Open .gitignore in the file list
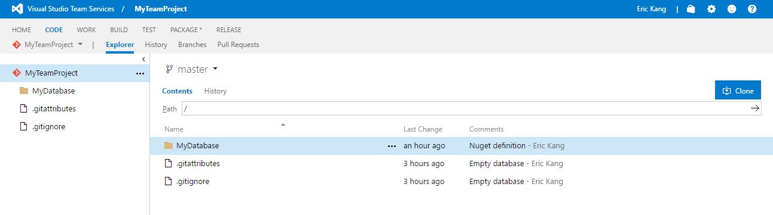Screen dimensions: 773x215 (193, 182)
